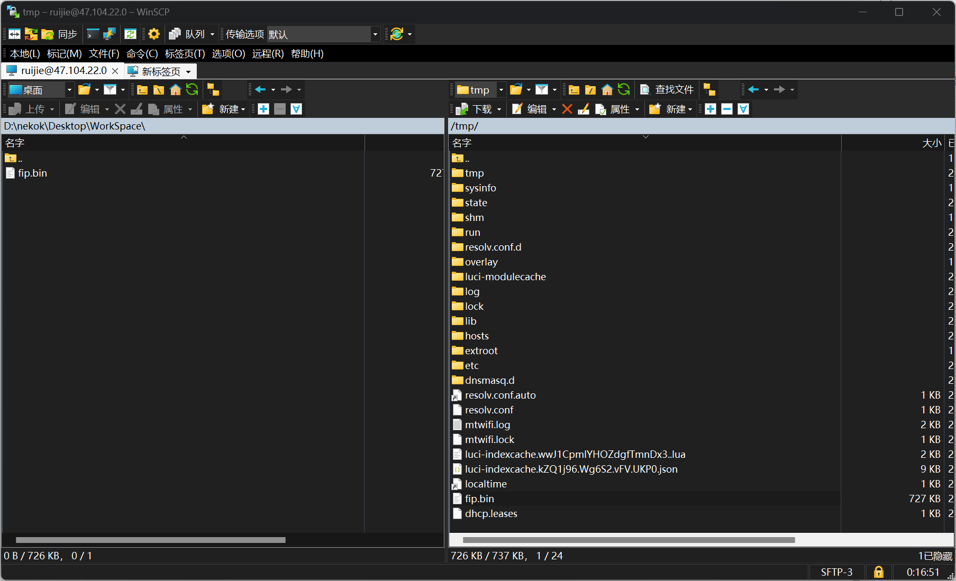
Task: Go to remote root directory icon
Action: tap(590, 90)
